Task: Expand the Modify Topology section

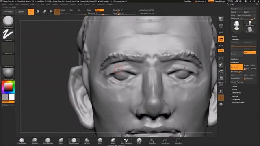Action: pyautogui.click(x=237, y=82)
